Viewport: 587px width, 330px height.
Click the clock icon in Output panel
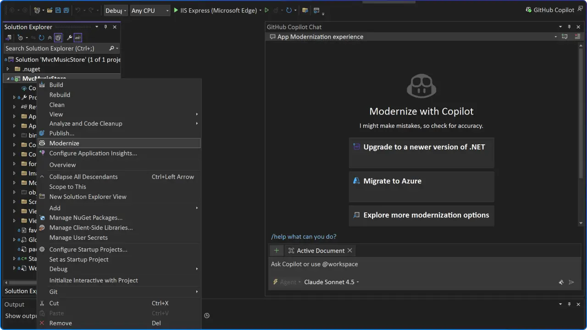[207, 315]
